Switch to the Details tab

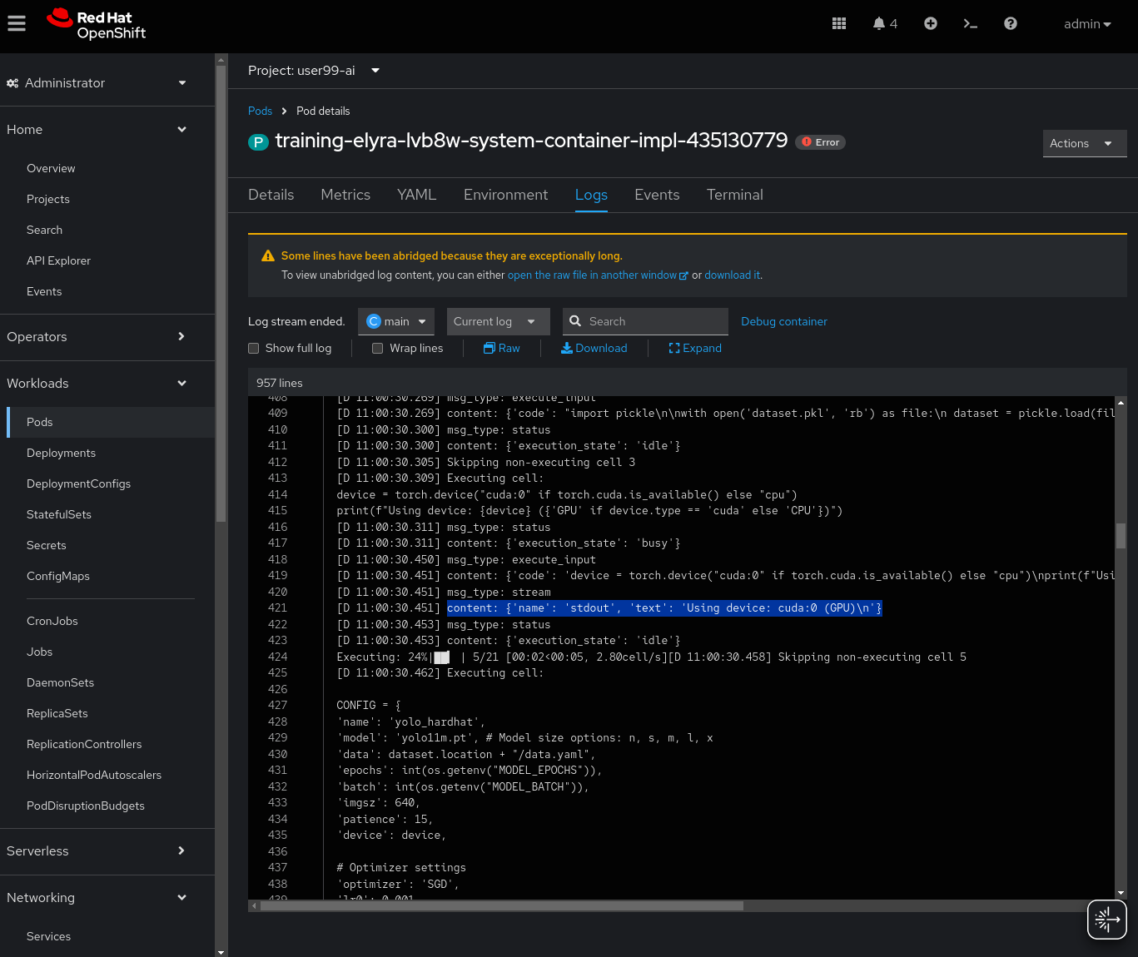[271, 195]
